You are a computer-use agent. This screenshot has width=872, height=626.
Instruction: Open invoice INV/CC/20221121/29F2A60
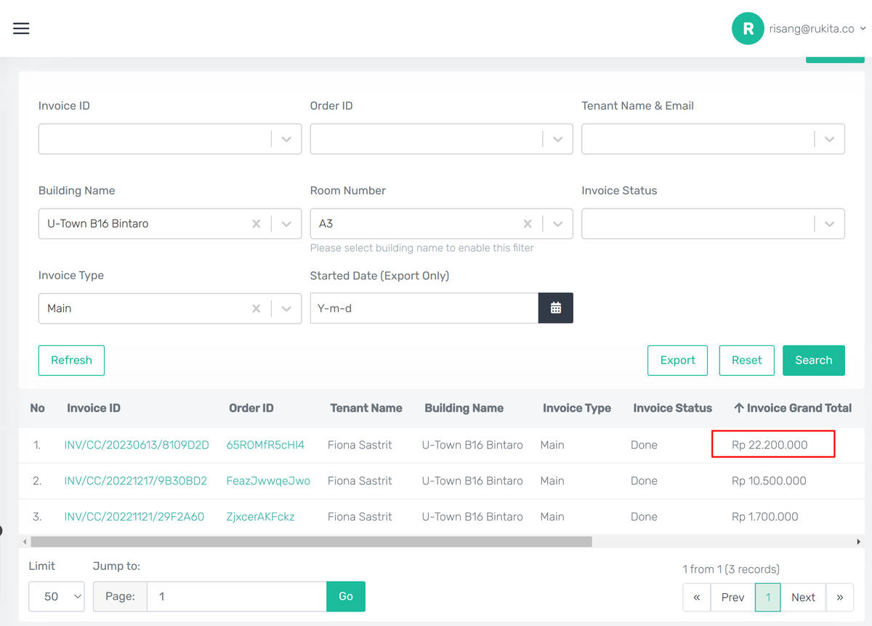pyautogui.click(x=134, y=516)
